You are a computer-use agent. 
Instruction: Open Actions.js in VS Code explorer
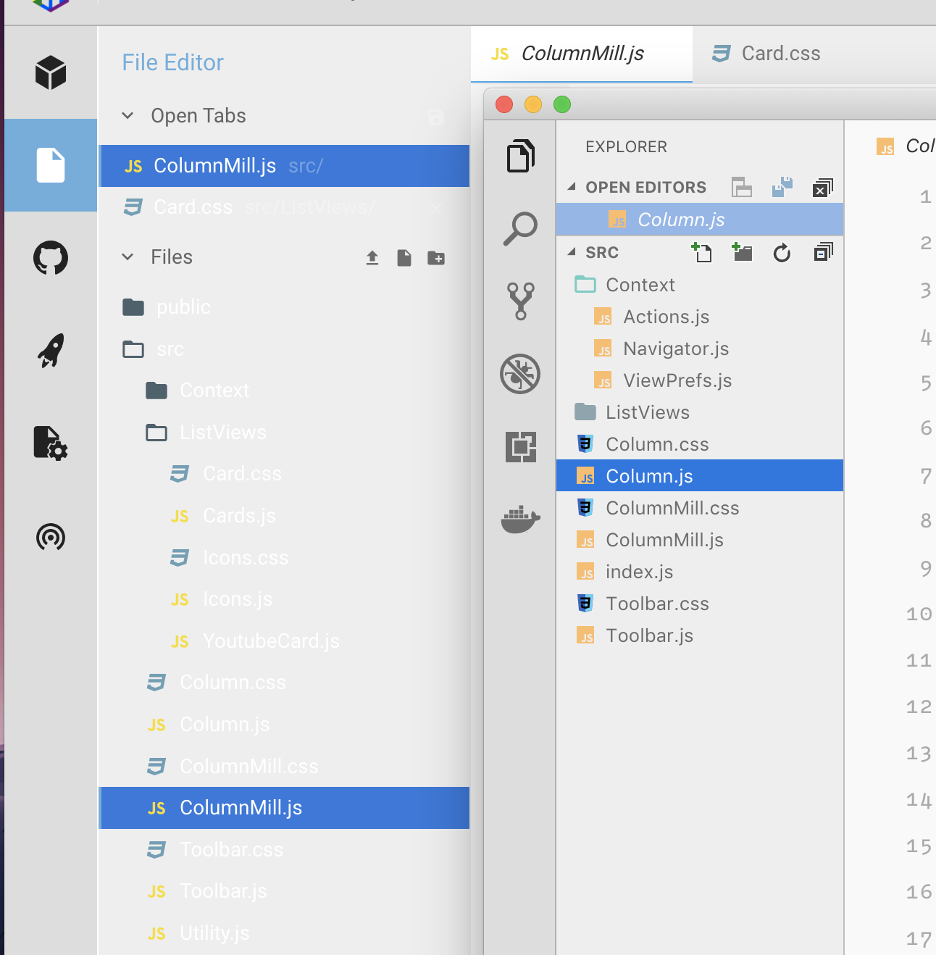click(x=700, y=317)
